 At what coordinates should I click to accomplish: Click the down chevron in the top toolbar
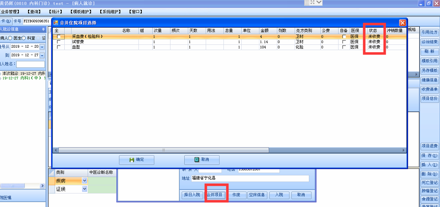[319, 3]
